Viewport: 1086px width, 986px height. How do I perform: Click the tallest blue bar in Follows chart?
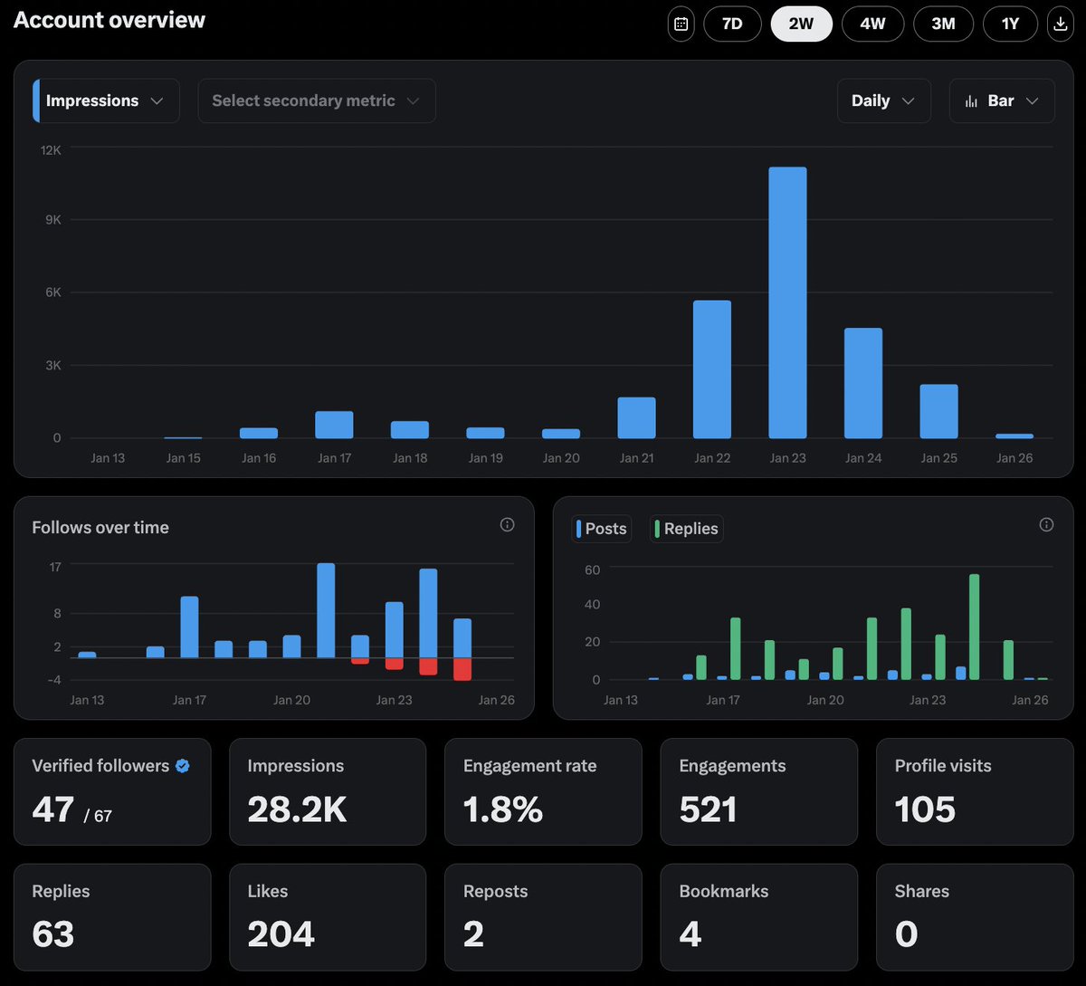pos(326,610)
